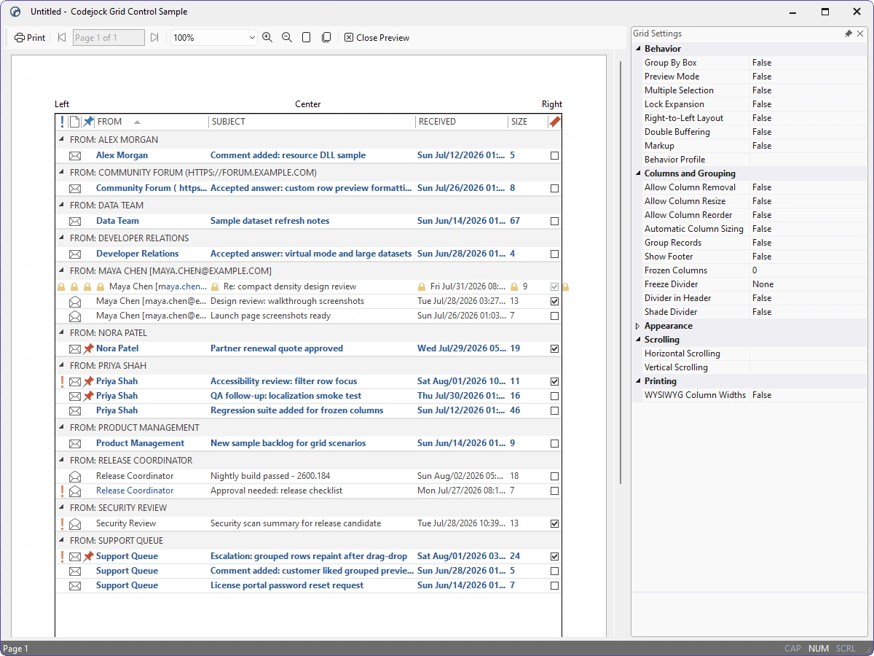The height and width of the screenshot is (656, 874).
Task: Click the SIZE column header
Action: coord(527,122)
